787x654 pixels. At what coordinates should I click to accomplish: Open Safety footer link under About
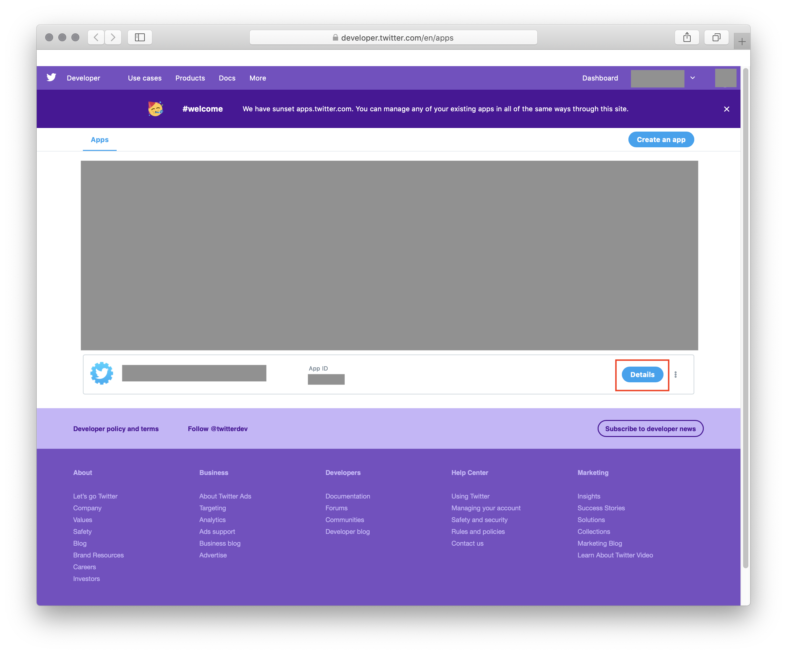[x=82, y=532]
